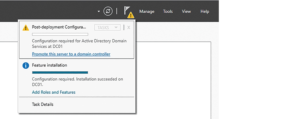Open the View menu
Screen dimensions: 283x119
[186, 12]
